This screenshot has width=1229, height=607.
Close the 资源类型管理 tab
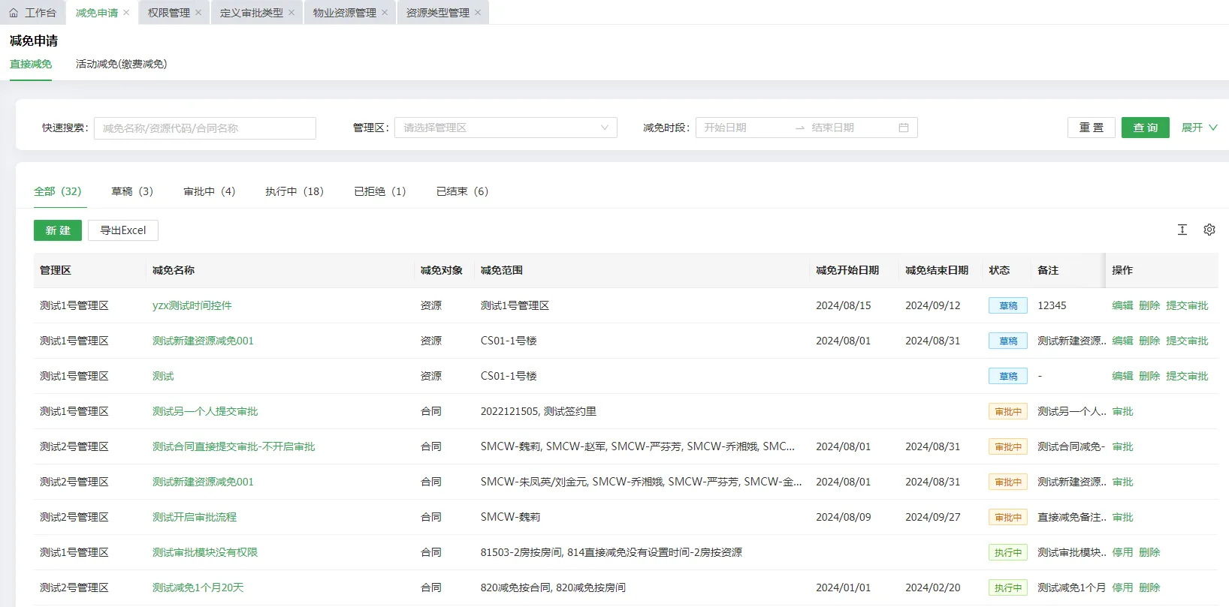tap(478, 13)
